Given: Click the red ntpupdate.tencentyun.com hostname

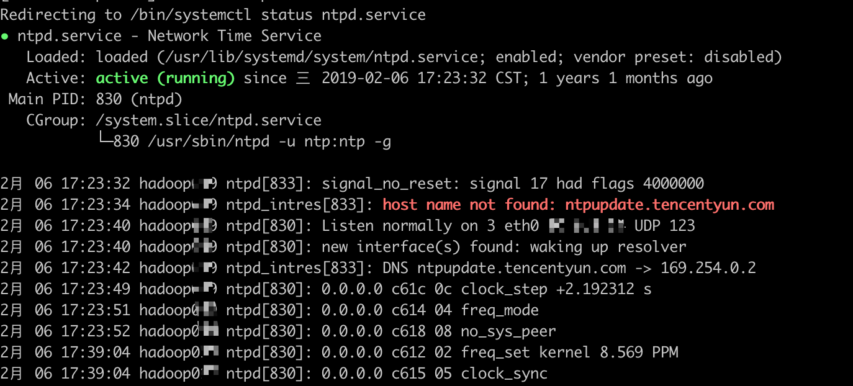Looking at the screenshot, I should (669, 205).
